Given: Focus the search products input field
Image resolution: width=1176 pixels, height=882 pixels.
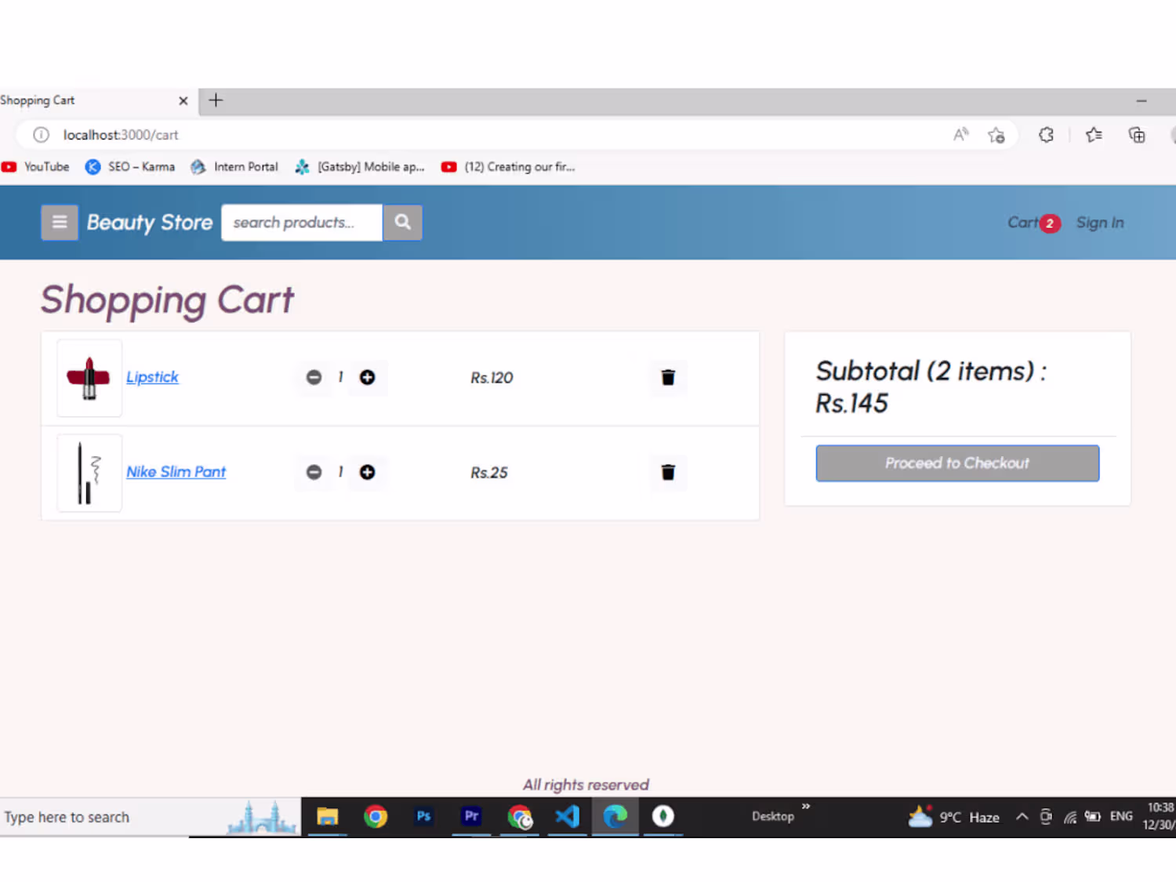Looking at the screenshot, I should 302,223.
